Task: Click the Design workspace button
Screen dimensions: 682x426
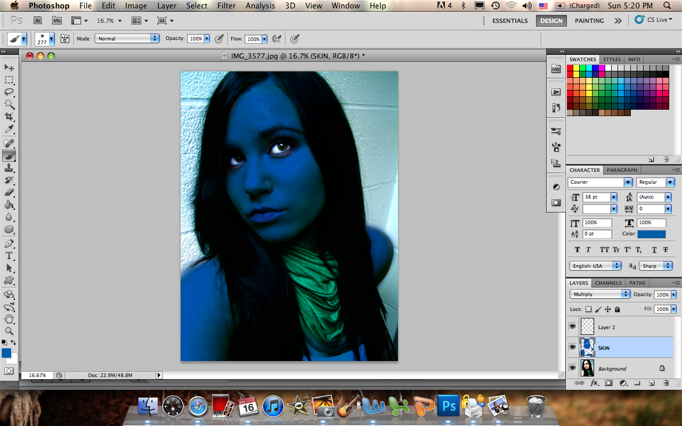Action: [551, 20]
